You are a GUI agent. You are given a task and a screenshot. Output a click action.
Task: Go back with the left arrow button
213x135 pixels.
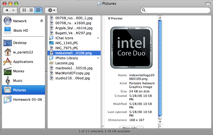(7, 10)
